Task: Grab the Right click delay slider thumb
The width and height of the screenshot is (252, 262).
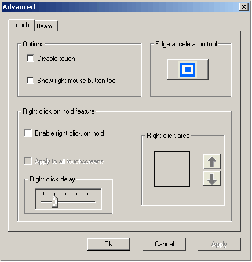Action: (x=55, y=202)
